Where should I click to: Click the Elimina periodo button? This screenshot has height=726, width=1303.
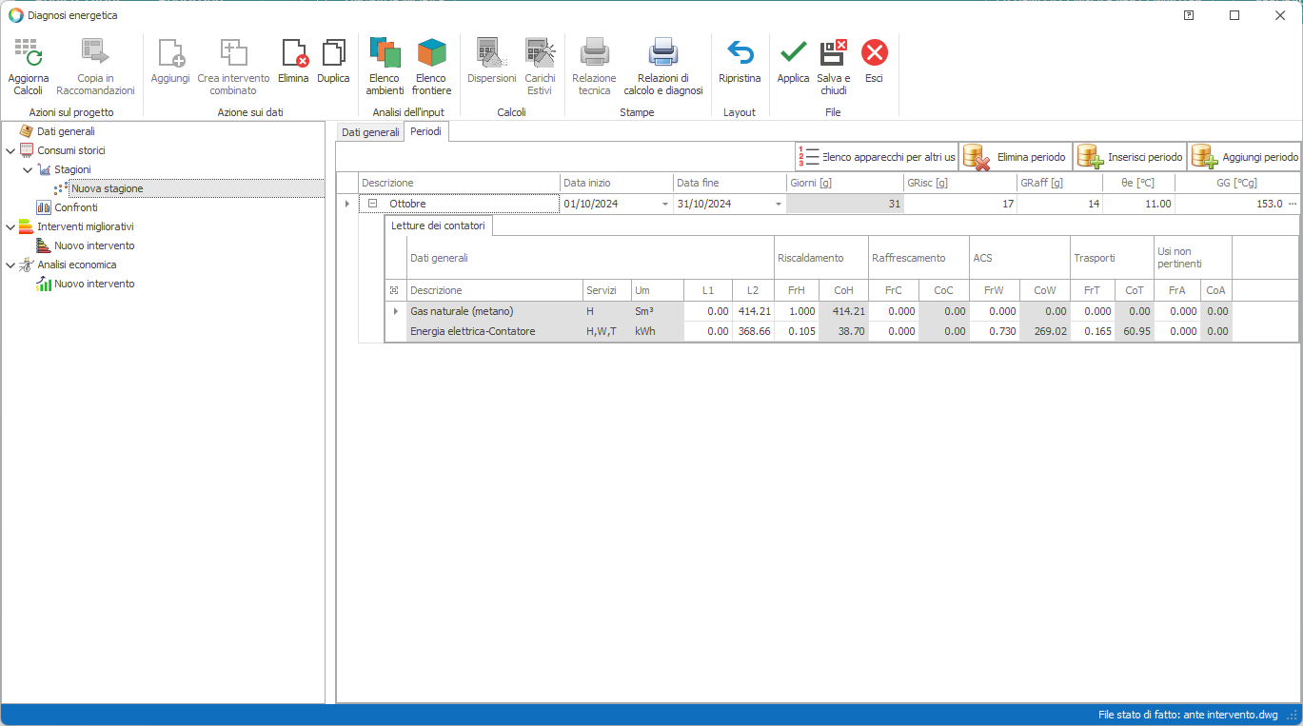[1016, 157]
